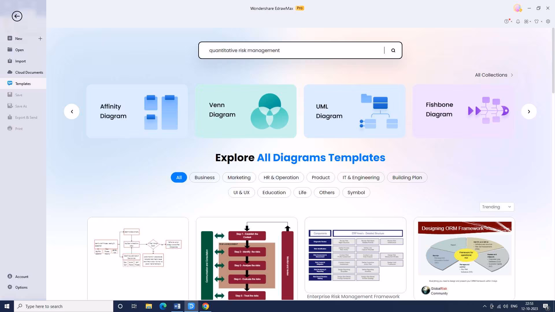Open Cloud Documents in sidebar
This screenshot has height=312, width=555.
pos(29,73)
